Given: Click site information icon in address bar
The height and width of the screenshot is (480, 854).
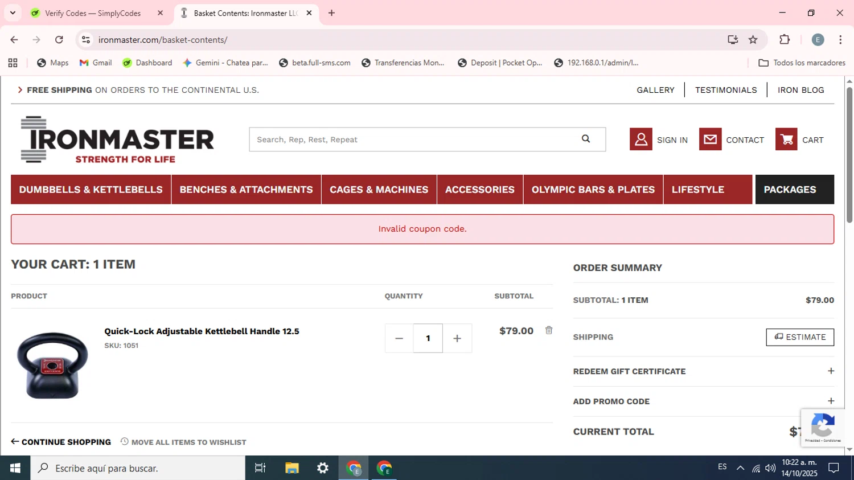Looking at the screenshot, I should [x=86, y=40].
